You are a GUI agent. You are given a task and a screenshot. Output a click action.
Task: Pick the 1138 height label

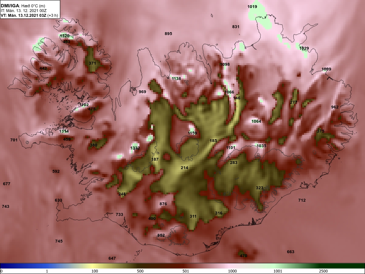pyautogui.click(x=176, y=79)
